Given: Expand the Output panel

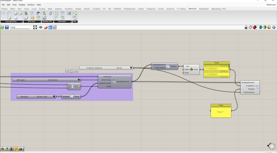Looking at the screenshot, I should pos(75,22).
